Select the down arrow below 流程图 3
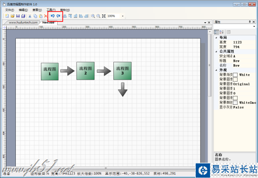Viewport: 258px width, 178px height. point(123,89)
